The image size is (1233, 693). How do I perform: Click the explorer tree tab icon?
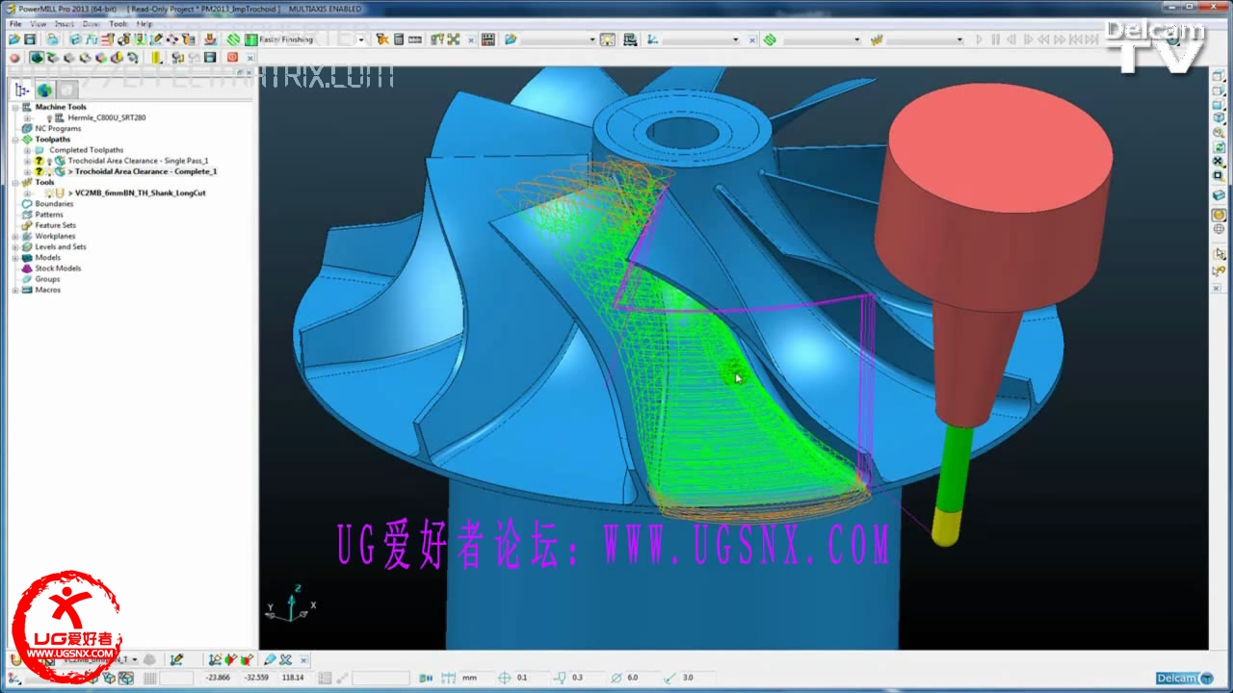tap(23, 90)
